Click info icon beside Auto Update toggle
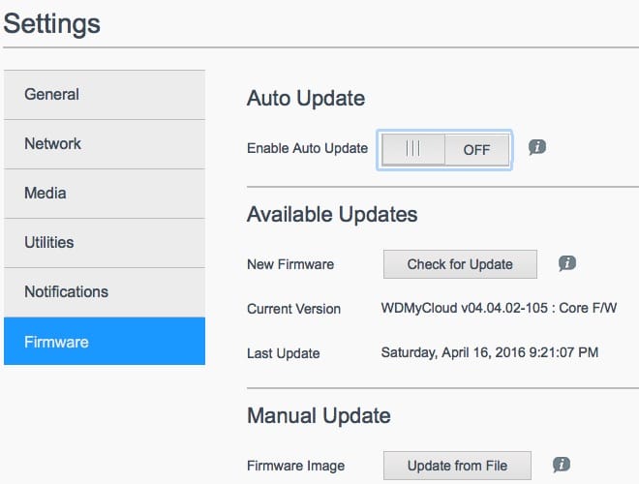 pyautogui.click(x=537, y=147)
